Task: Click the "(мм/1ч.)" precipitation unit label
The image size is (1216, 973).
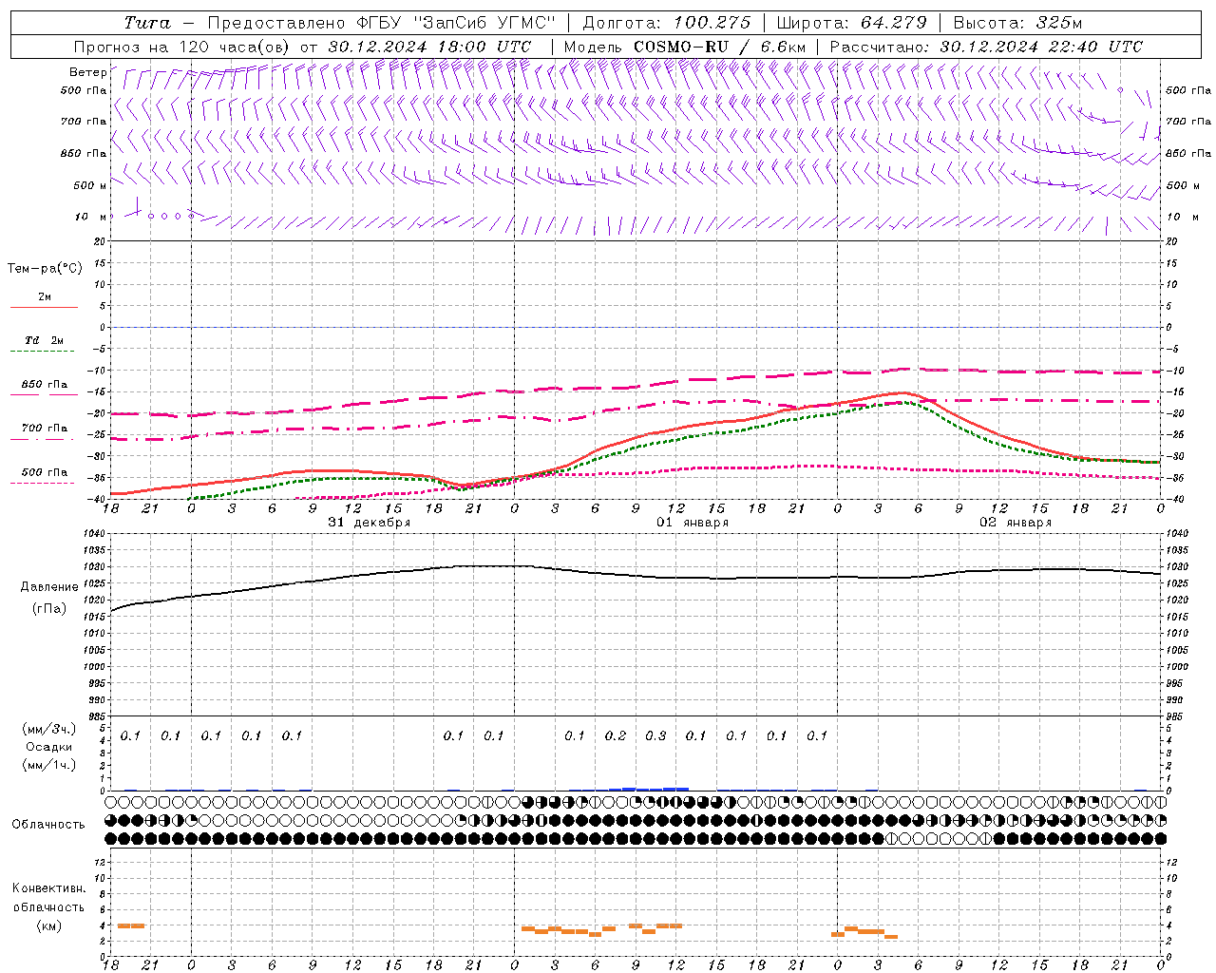Action: [x=49, y=765]
